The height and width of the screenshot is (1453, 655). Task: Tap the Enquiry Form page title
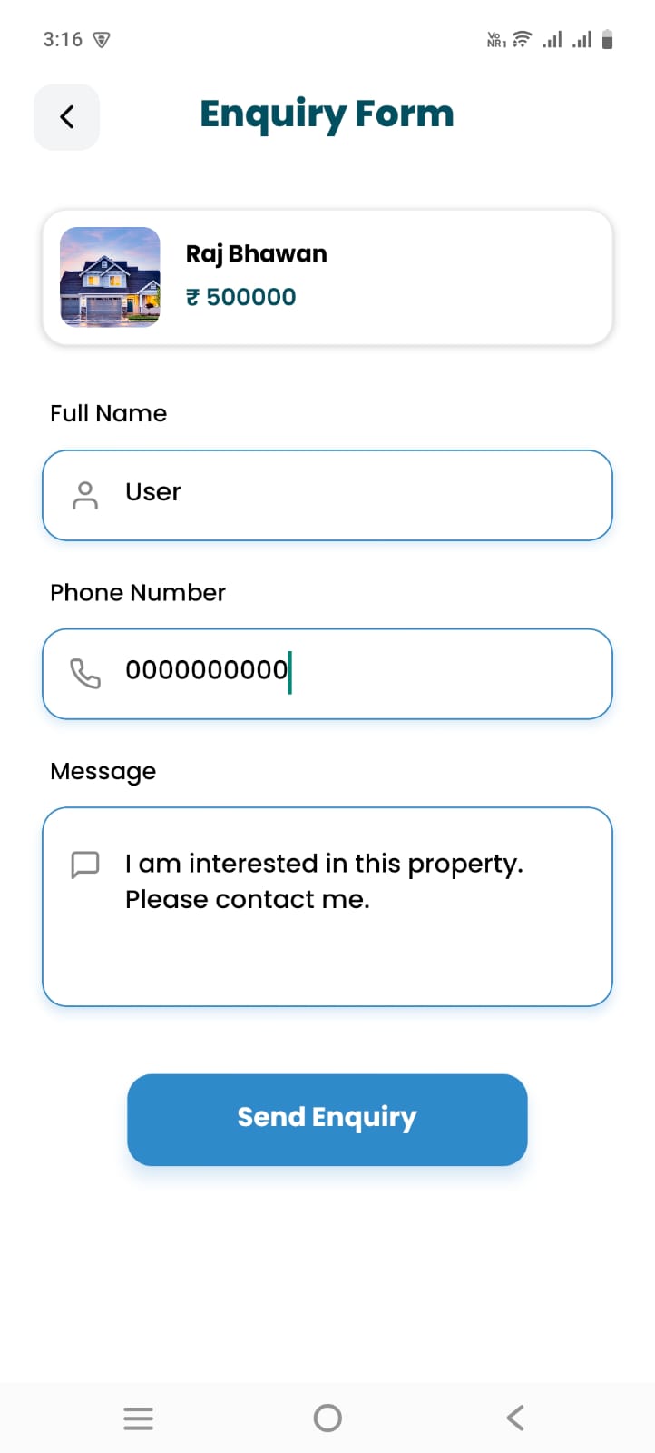point(327,114)
